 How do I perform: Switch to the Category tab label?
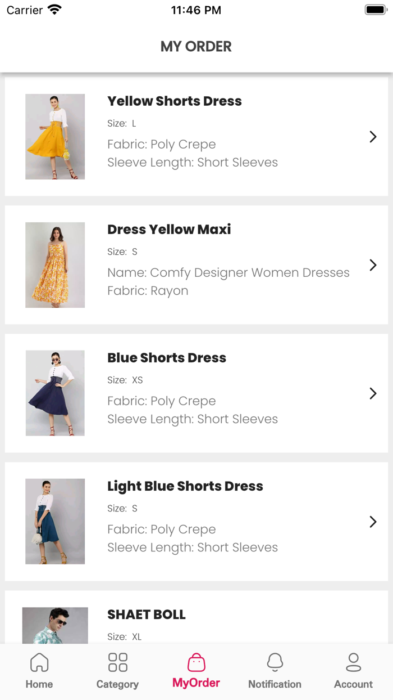click(117, 684)
